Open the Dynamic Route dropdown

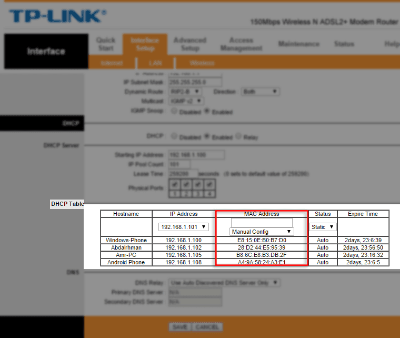(x=185, y=92)
